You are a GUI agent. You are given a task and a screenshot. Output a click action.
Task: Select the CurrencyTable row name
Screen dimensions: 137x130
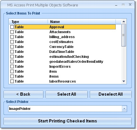(x=62, y=47)
